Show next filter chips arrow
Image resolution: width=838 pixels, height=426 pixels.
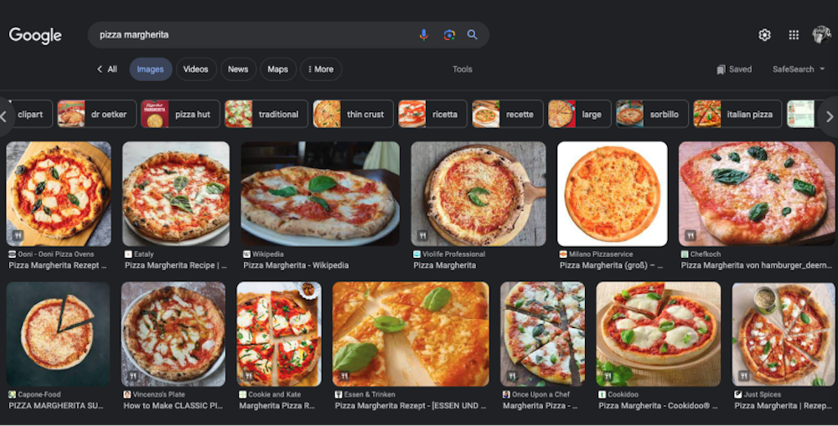pos(829,116)
